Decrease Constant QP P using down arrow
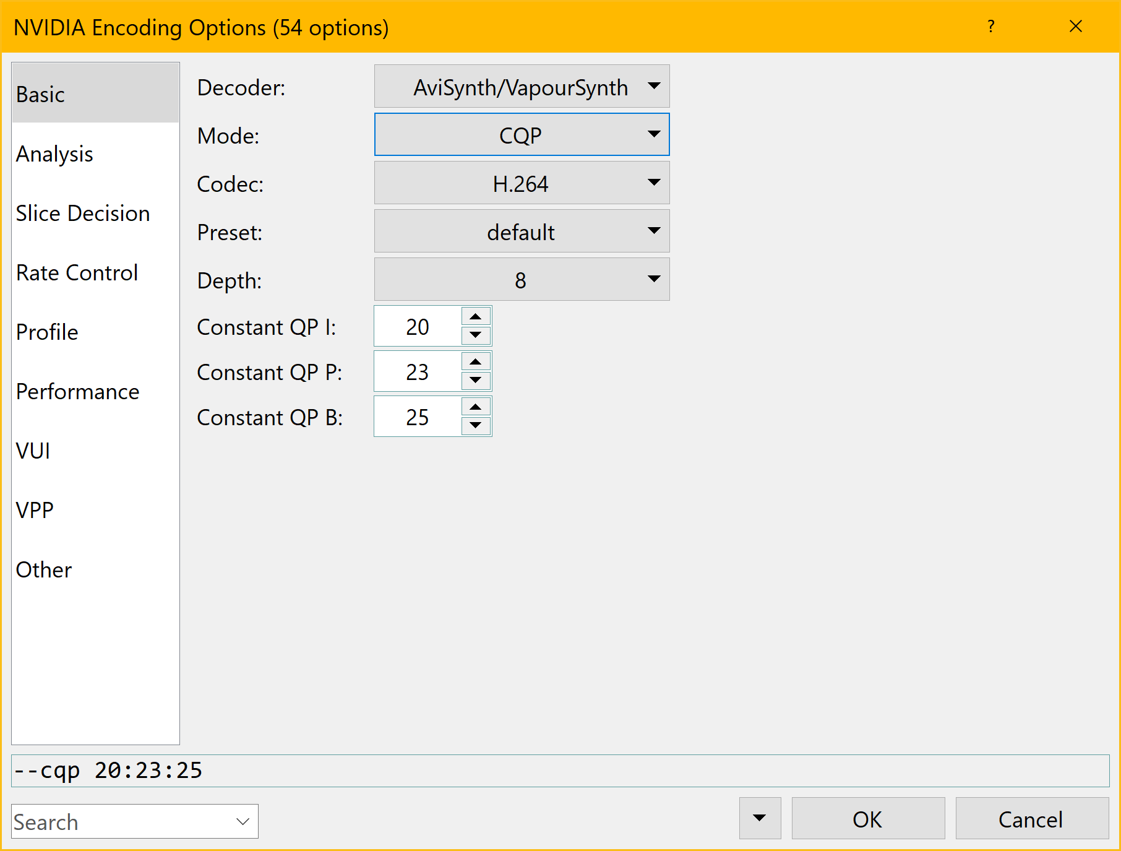This screenshot has width=1121, height=851. (476, 380)
